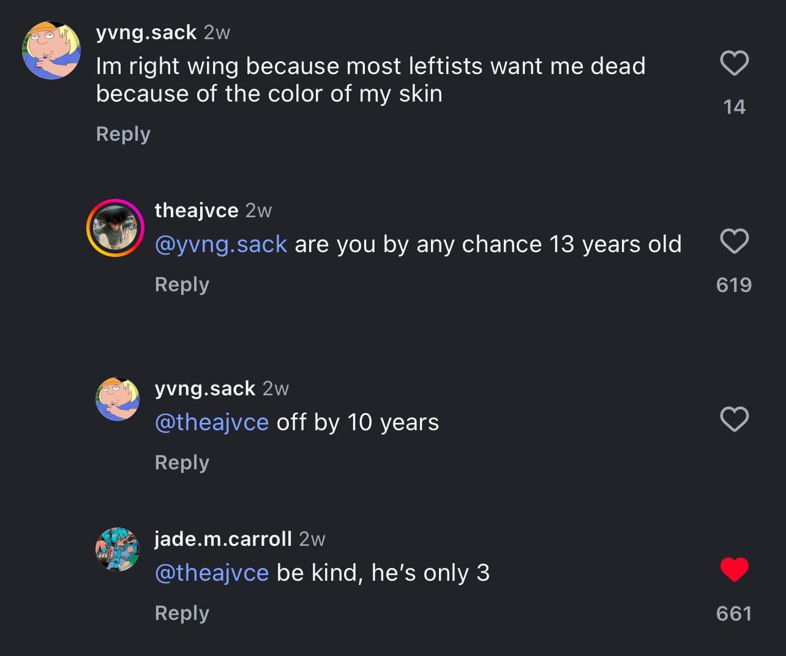Reply to jade.m.carroll's "be kind" comment
The image size is (786, 656).
(182, 613)
